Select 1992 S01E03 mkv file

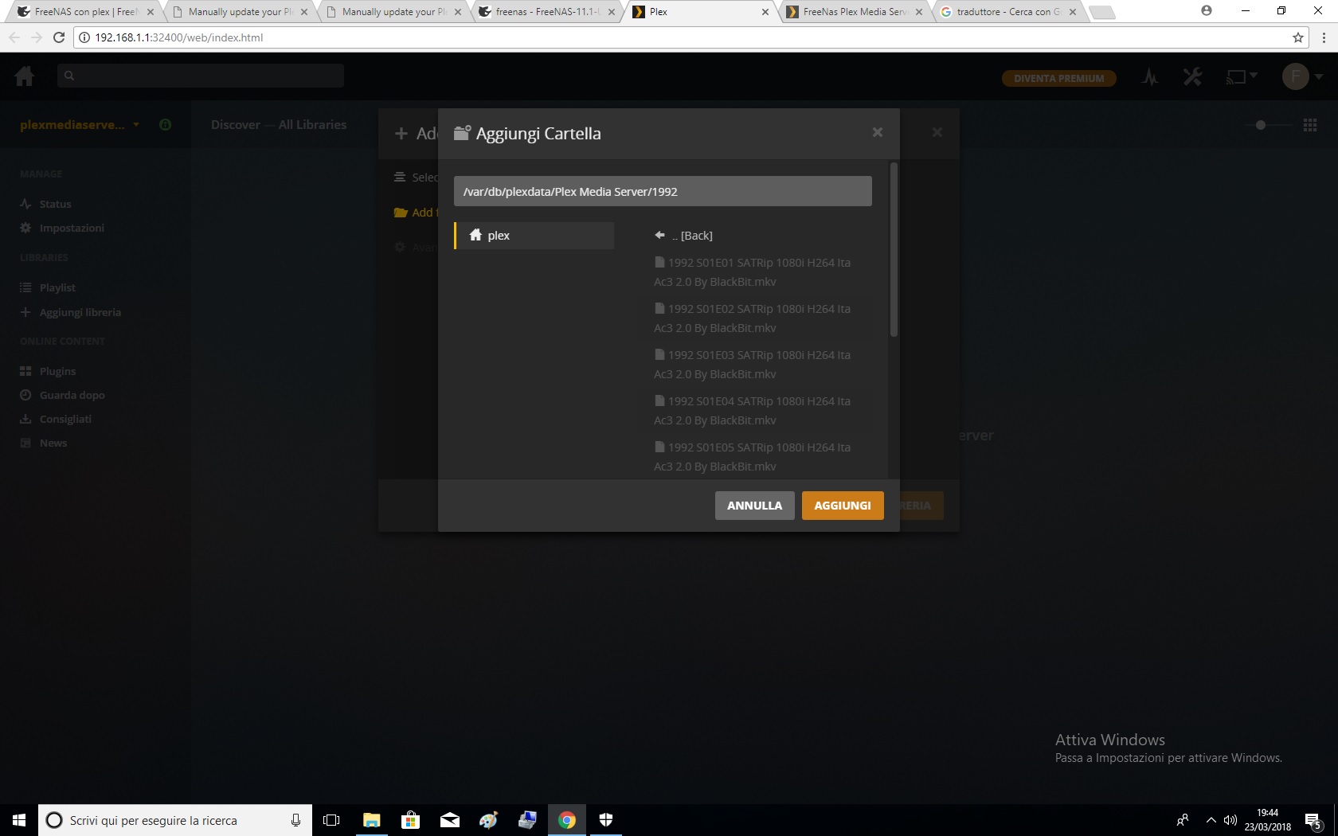point(752,365)
